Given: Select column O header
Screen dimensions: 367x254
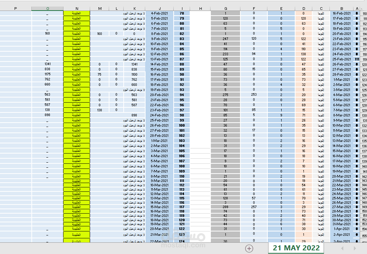Looking at the screenshot, I should [x=47, y=9].
